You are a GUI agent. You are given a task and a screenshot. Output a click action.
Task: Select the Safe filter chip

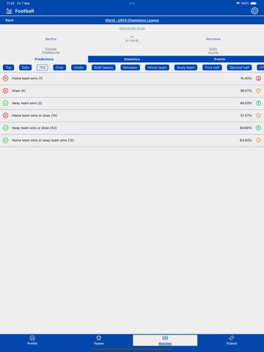(x=26, y=67)
